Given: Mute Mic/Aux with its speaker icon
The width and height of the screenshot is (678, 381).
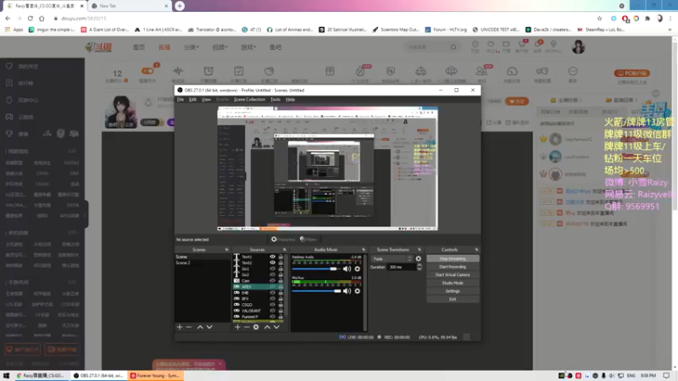Looking at the screenshot, I should 347,290.
